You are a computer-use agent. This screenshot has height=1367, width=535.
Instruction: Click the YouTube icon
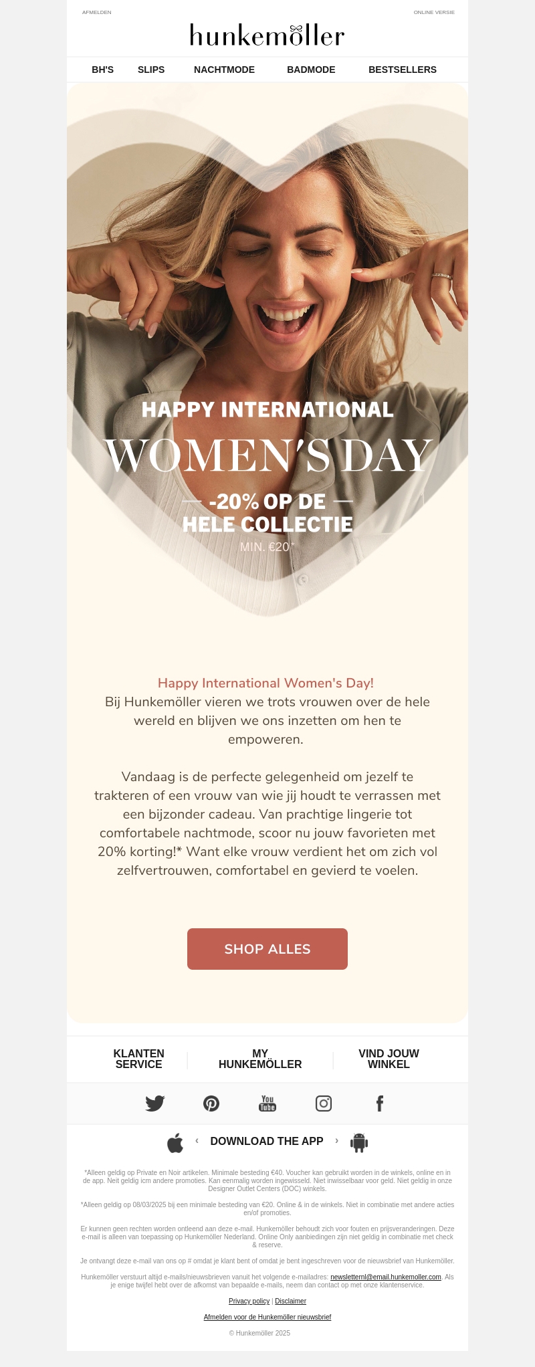click(x=267, y=1103)
